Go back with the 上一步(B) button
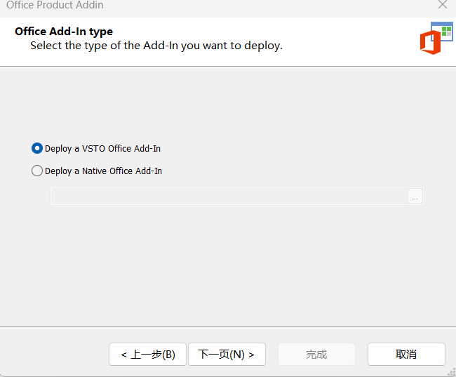Viewport: 456px width, 377px height. click(147, 355)
